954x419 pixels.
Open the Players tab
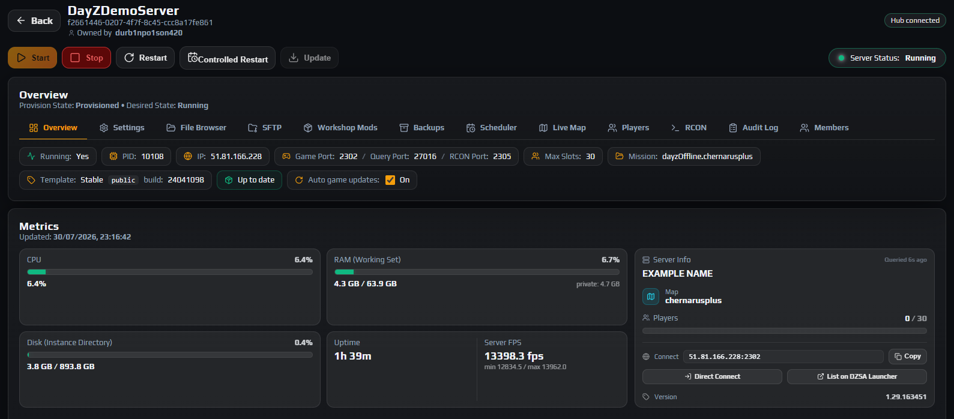pyautogui.click(x=629, y=128)
